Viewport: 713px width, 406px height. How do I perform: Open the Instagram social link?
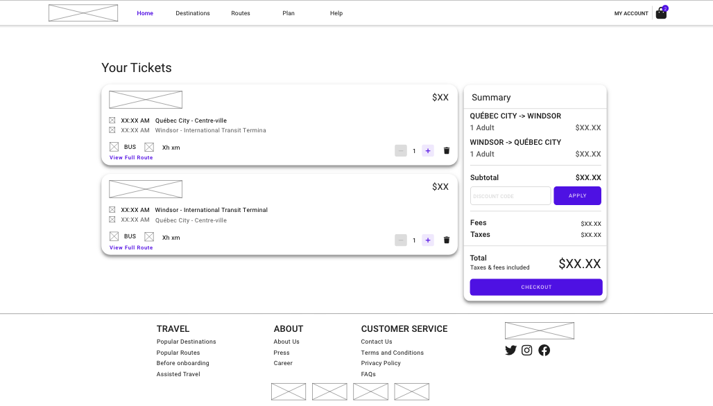point(527,351)
